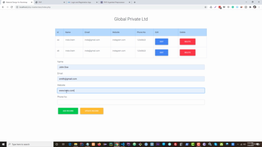Launch Microsoft Edge from the taskbar
This screenshot has width=262, height=147.
70,144
